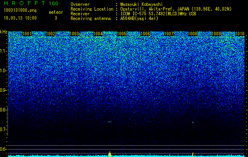248x157 pixels.
Task: Click the 1.0 frequency axis label
Action: 4,71
